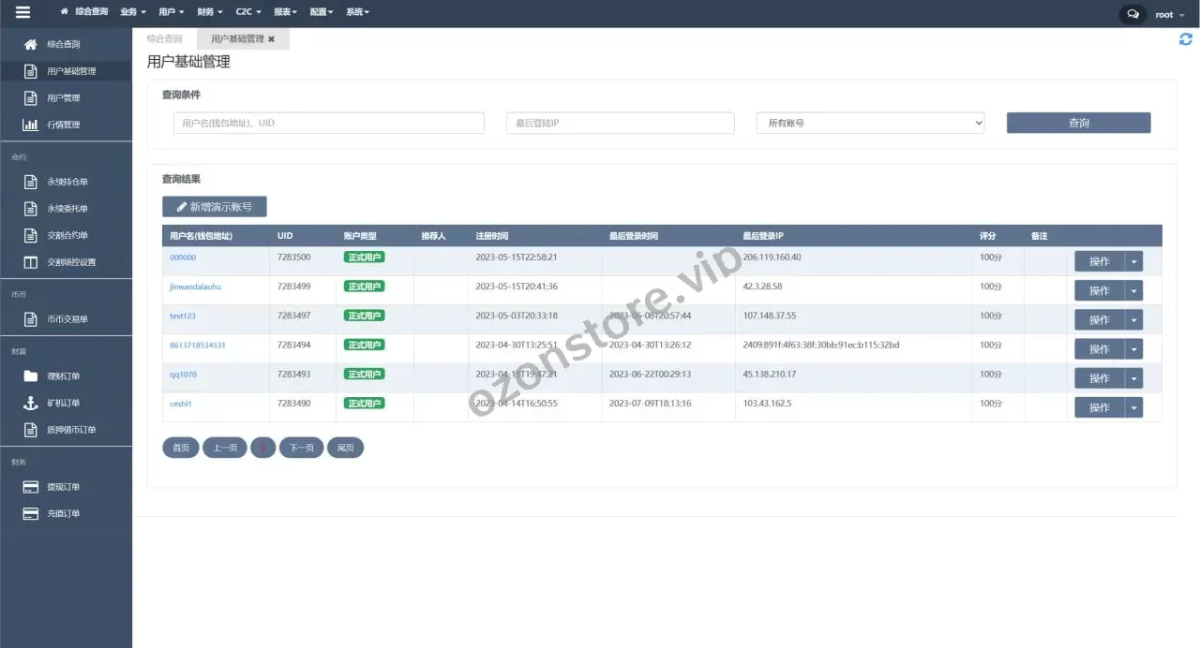This screenshot has width=1200, height=648.
Task: Open user link jinwandalaohu
Action: [195, 287]
